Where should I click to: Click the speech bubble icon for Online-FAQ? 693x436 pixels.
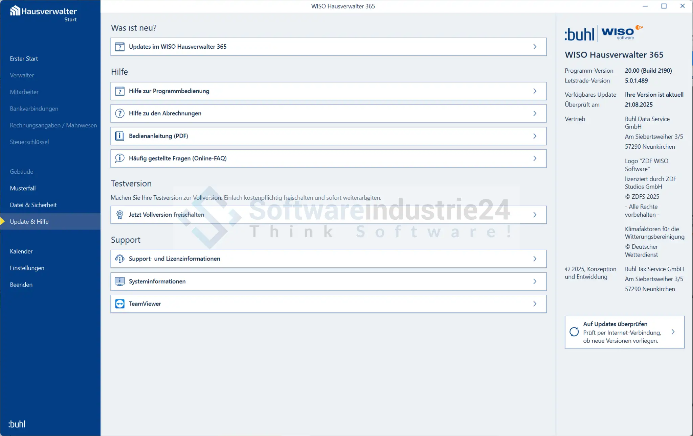coord(120,158)
